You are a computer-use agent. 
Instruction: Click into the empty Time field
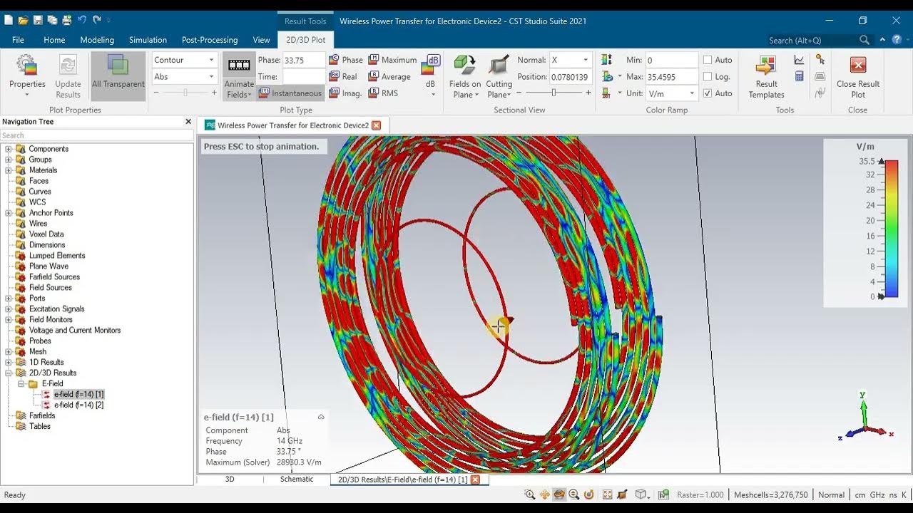point(303,76)
